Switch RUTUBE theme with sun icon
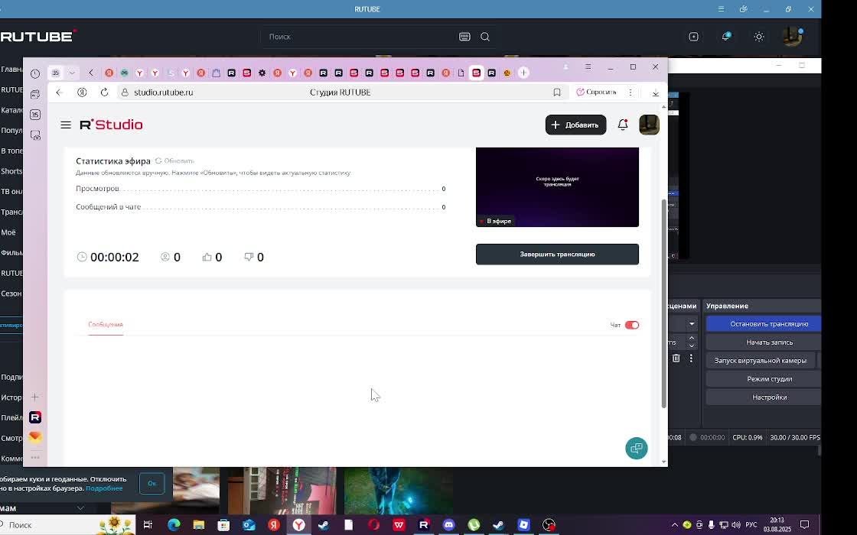Screen dimensions: 857x535 pyautogui.click(x=758, y=37)
